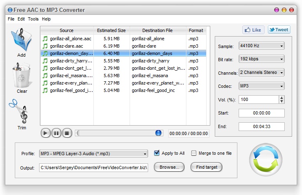Click the note icon of gorillaz-dont_get_l row

tap(45, 68)
